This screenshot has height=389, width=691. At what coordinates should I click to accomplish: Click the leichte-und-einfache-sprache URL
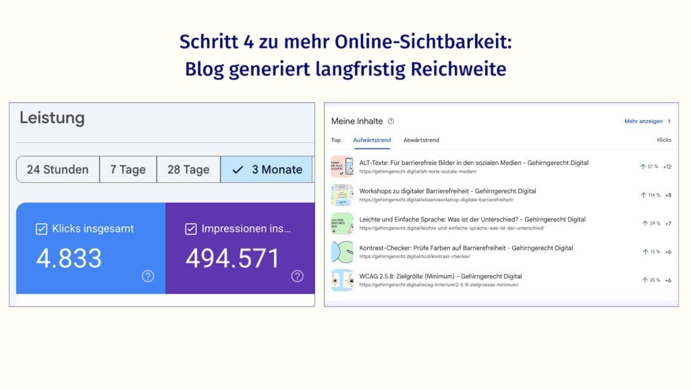point(451,228)
